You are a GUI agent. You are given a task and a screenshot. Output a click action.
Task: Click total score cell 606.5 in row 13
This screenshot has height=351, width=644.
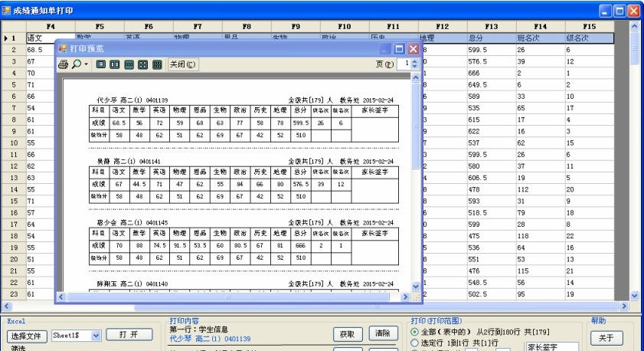coord(491,178)
